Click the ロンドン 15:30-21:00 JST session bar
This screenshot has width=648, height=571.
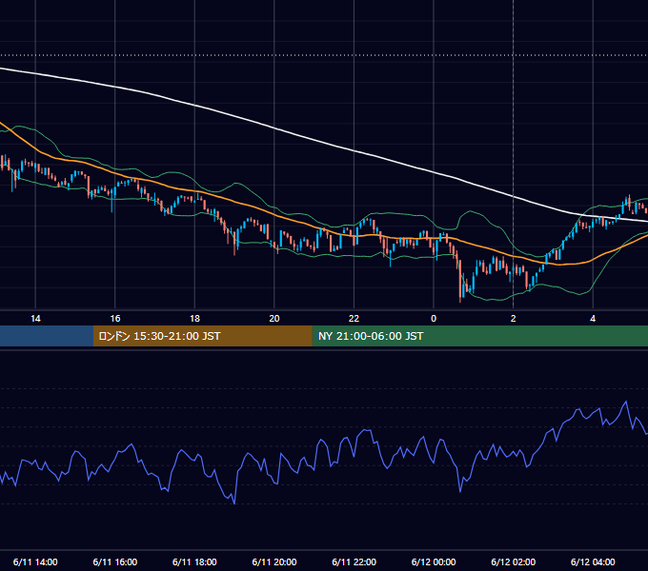[202, 336]
